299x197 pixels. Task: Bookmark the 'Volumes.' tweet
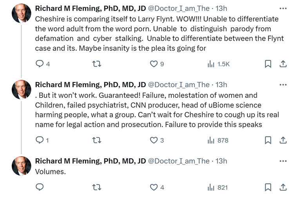coord(268,188)
